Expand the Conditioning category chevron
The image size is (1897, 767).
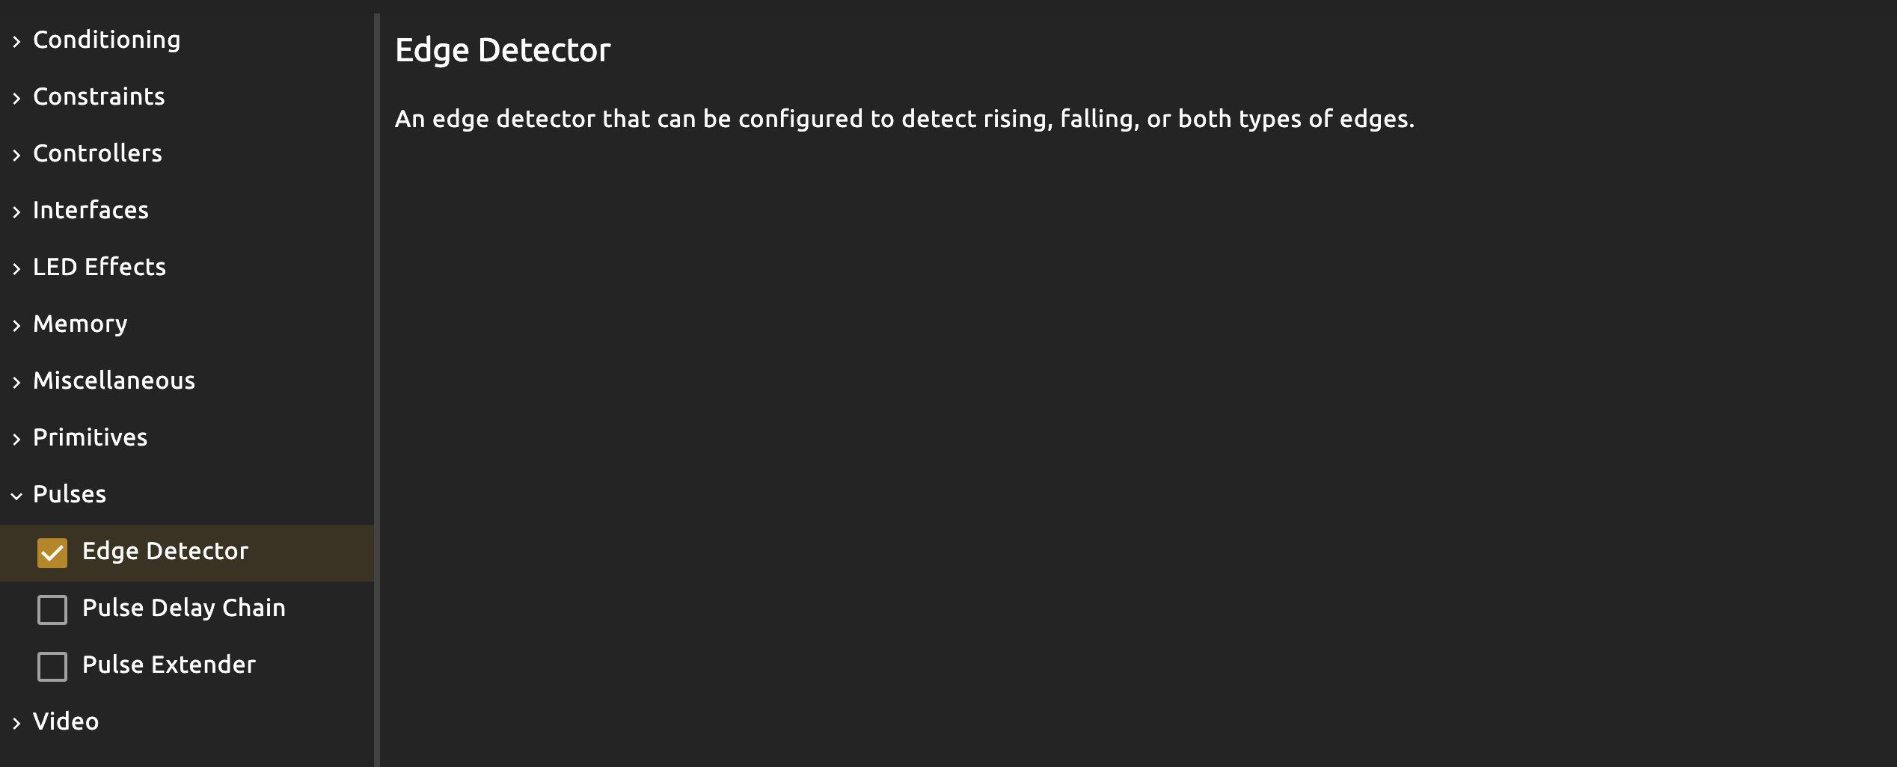(16, 41)
